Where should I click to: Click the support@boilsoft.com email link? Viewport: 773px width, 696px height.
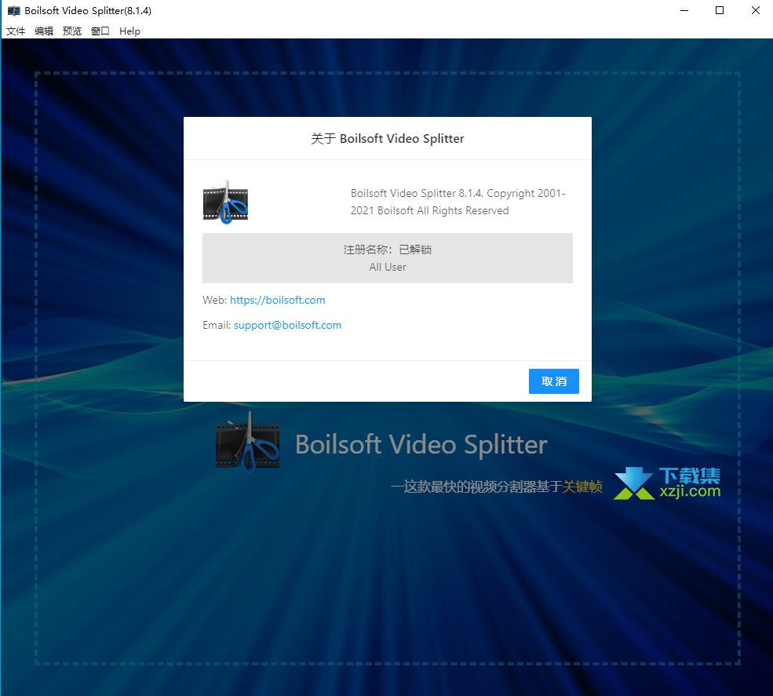click(287, 325)
